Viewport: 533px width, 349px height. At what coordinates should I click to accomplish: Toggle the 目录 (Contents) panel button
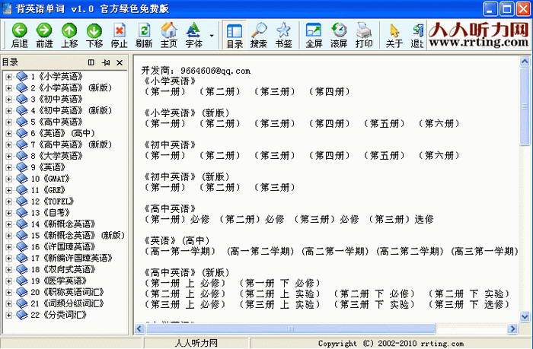[235, 35]
